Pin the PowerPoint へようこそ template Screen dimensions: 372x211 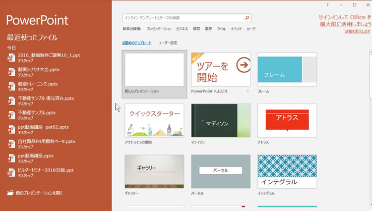click(248, 91)
